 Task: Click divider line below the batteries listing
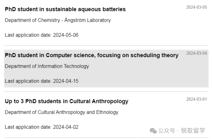click(106, 45)
